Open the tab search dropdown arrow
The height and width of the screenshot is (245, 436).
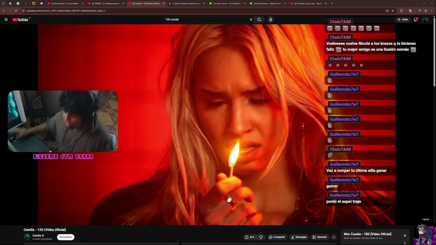[3, 3]
